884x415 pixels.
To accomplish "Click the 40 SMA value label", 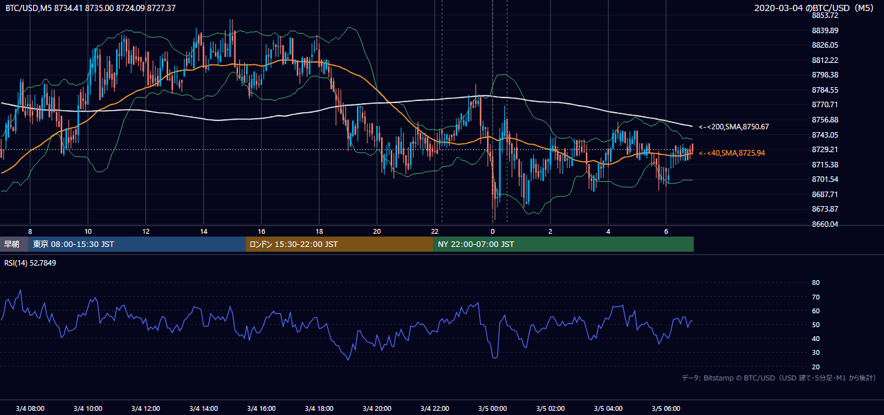I will point(732,153).
